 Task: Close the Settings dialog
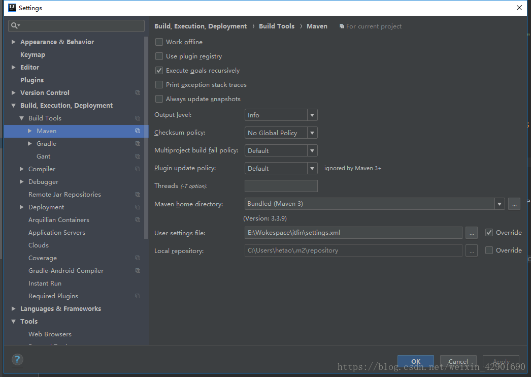click(519, 8)
